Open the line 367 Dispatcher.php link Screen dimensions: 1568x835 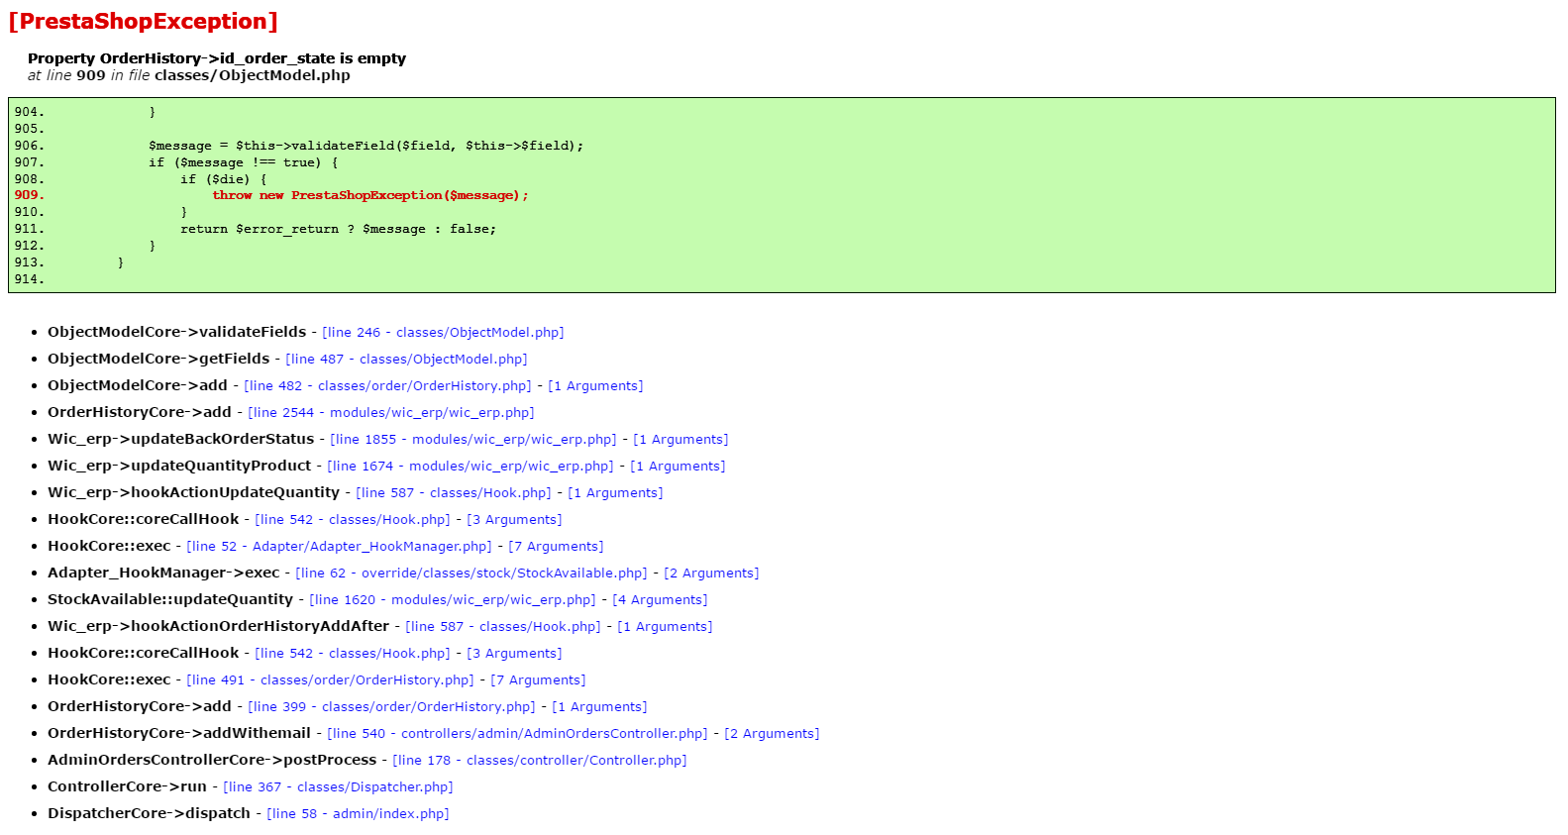(338, 787)
